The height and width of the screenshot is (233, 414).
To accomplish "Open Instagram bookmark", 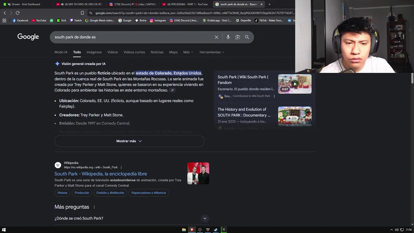I will click(158, 20).
